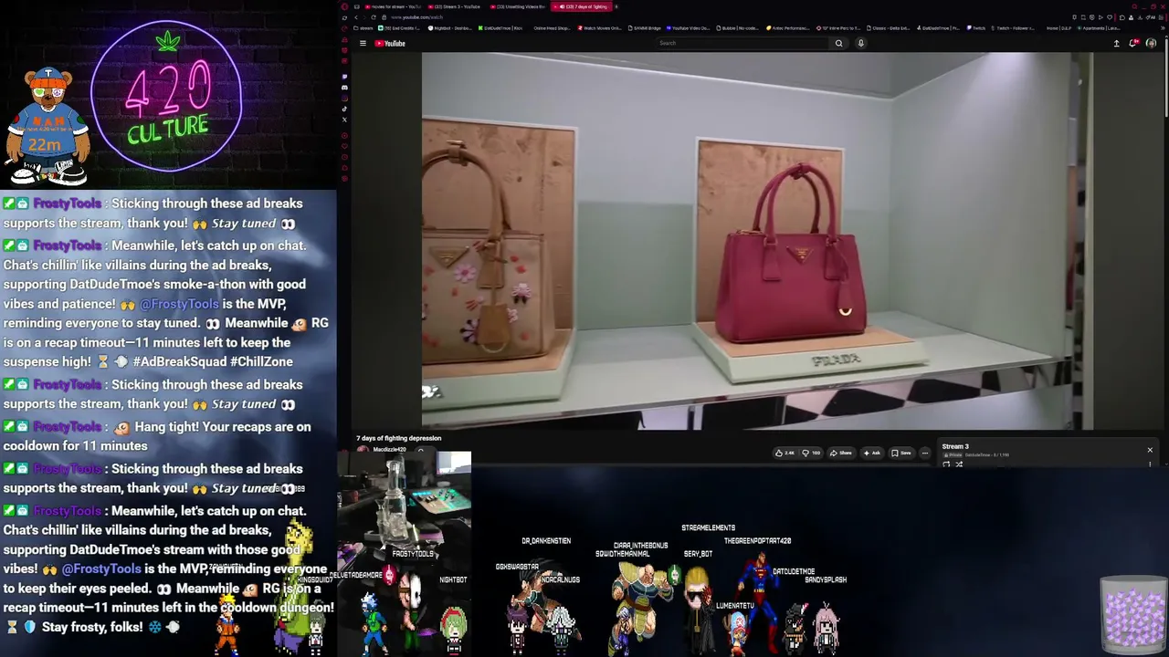
Task: Open the YouTube account avatar menu
Action: point(1151,43)
